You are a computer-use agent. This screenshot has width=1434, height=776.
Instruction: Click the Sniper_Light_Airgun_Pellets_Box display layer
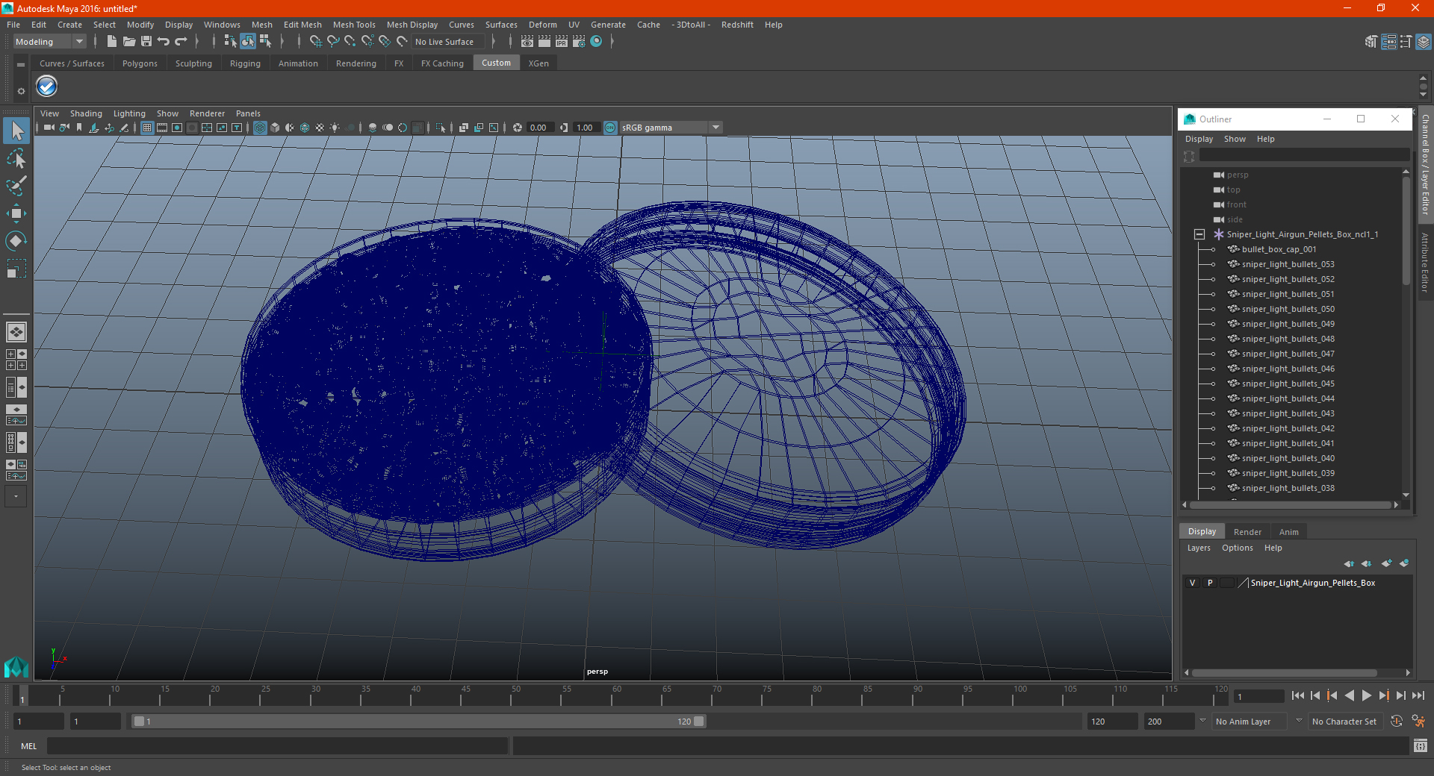point(1312,583)
